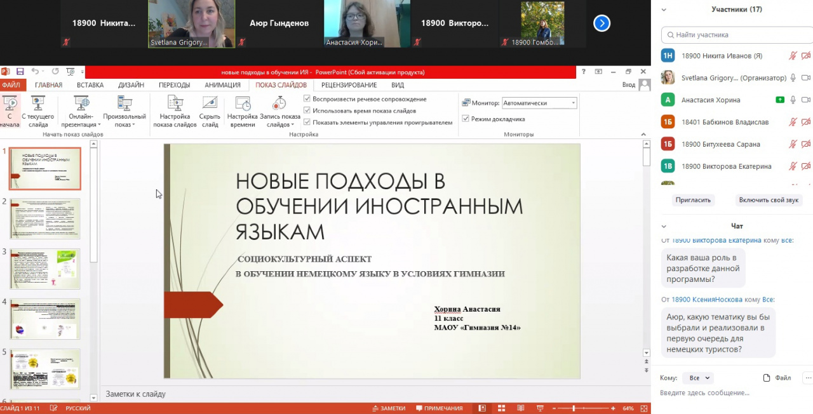Open the Animation ribbon tab
Viewport: 813px width, 414px height.
click(222, 85)
